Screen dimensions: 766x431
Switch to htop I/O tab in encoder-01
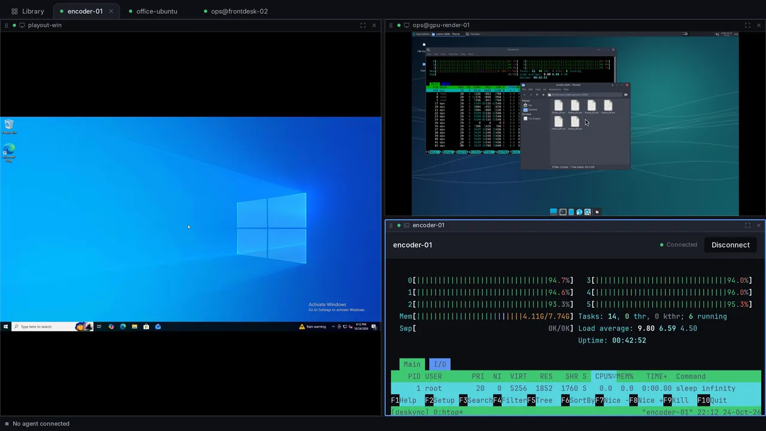(440, 364)
